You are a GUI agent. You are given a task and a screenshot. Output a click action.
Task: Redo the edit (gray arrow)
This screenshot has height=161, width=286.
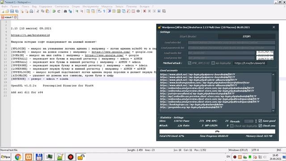pos(59,11)
